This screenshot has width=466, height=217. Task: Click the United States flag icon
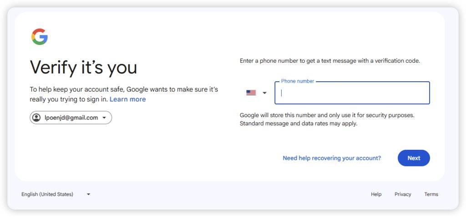pos(251,93)
